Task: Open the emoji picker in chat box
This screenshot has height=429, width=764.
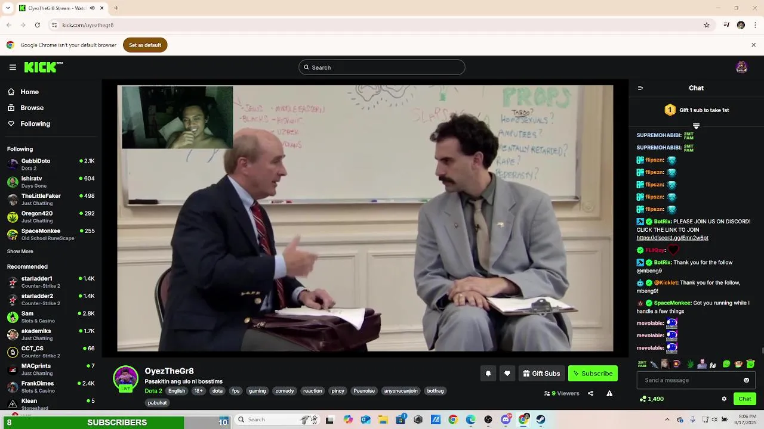Action: tap(746, 380)
